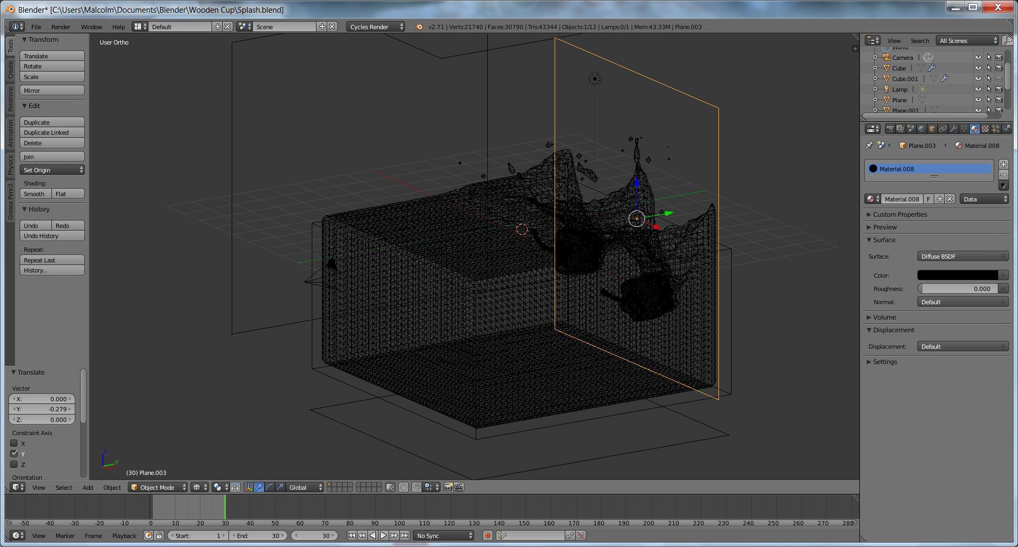Open the Global orientation dropdown
Image resolution: width=1018 pixels, height=547 pixels.
(305, 487)
